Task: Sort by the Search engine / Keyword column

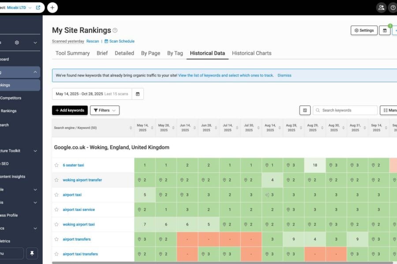Action: (131, 128)
